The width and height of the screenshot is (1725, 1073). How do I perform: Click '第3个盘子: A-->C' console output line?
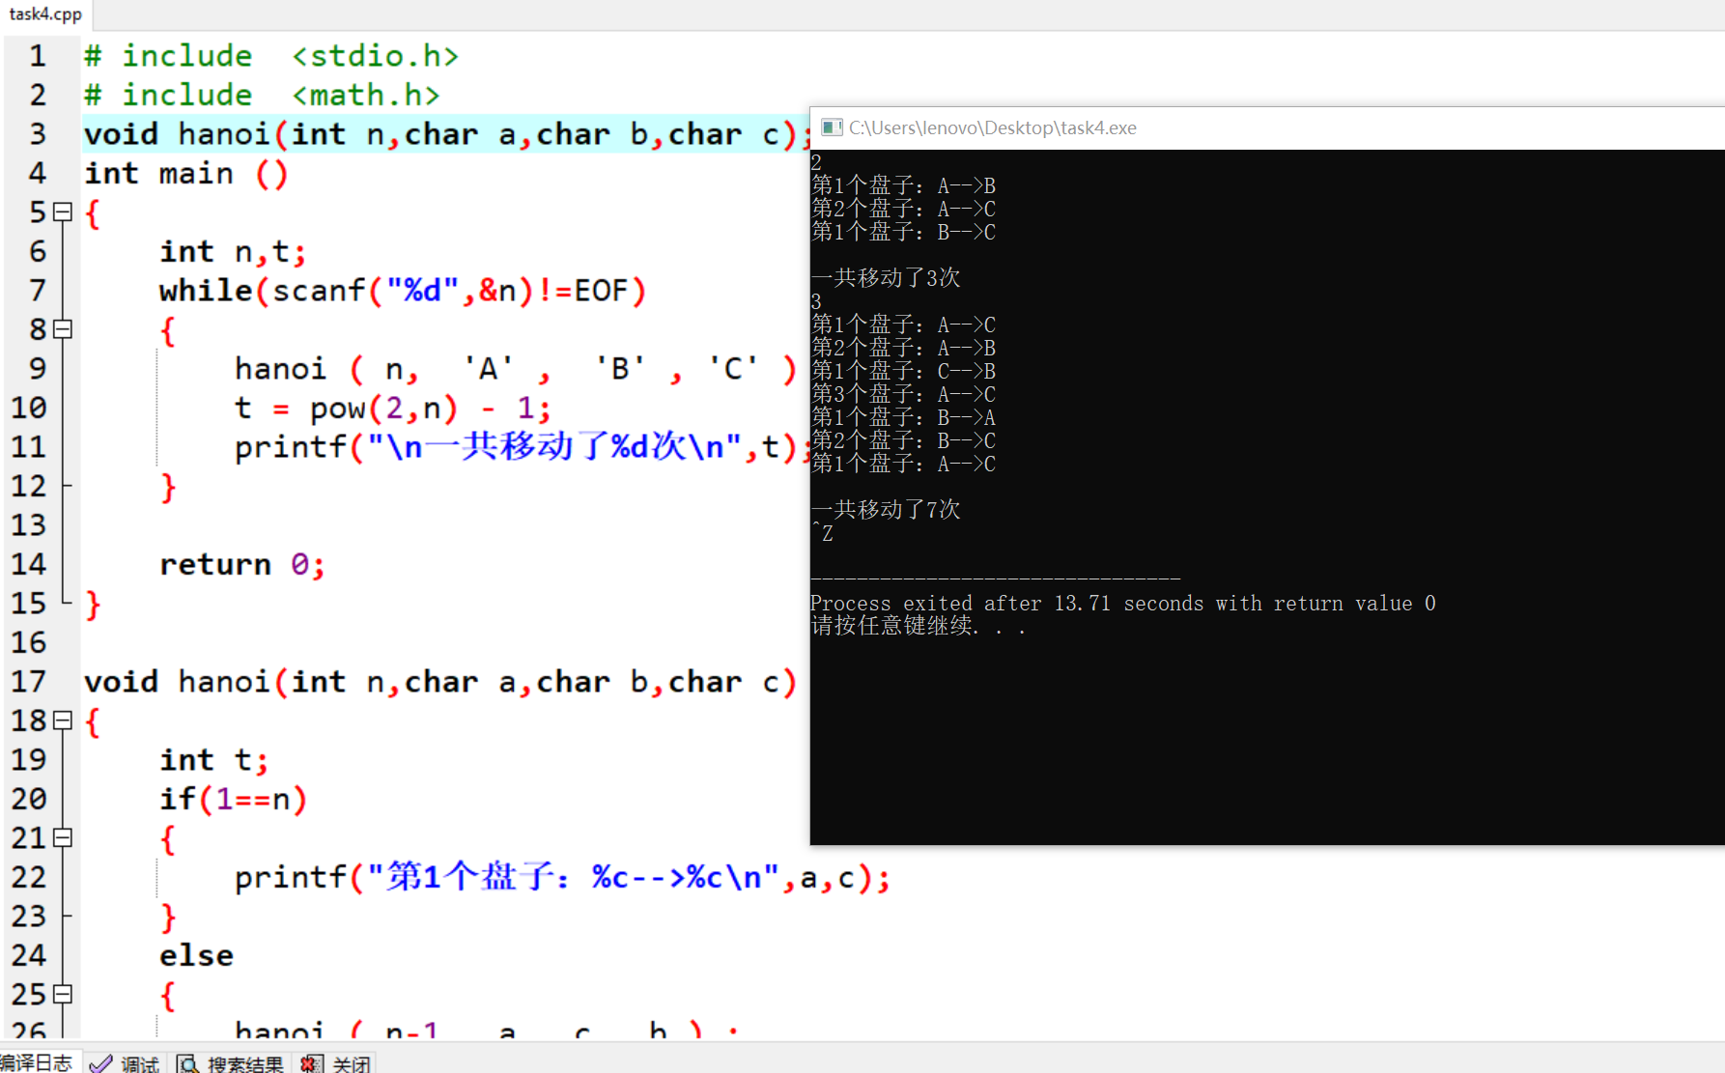point(903,394)
